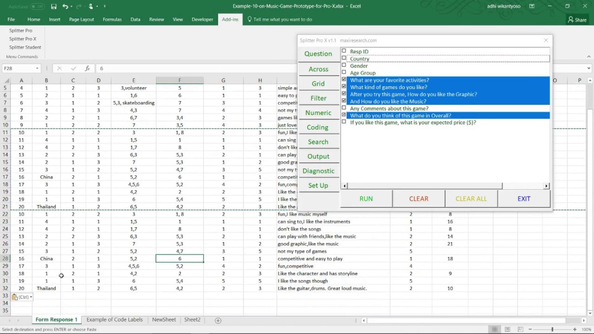Image resolution: width=594 pixels, height=334 pixels.
Task: Check the Resp ID checkbox
Action: coord(344,51)
